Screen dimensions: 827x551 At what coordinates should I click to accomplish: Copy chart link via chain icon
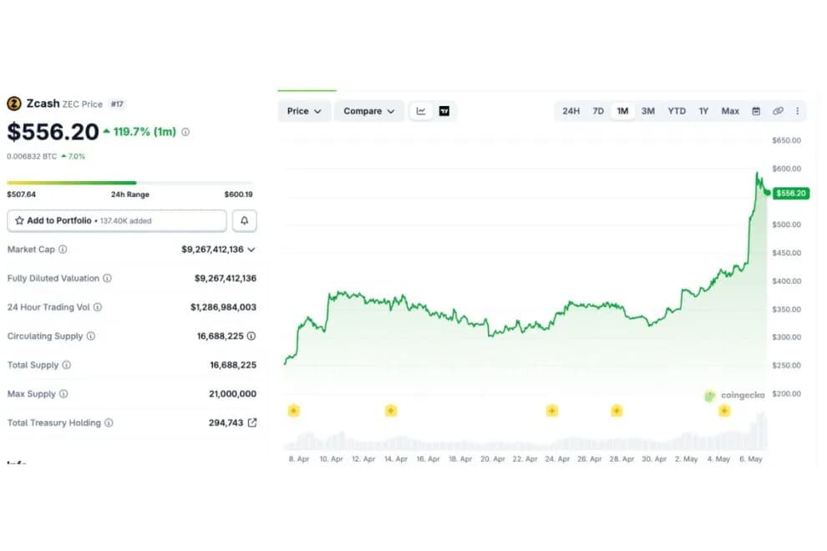point(778,111)
